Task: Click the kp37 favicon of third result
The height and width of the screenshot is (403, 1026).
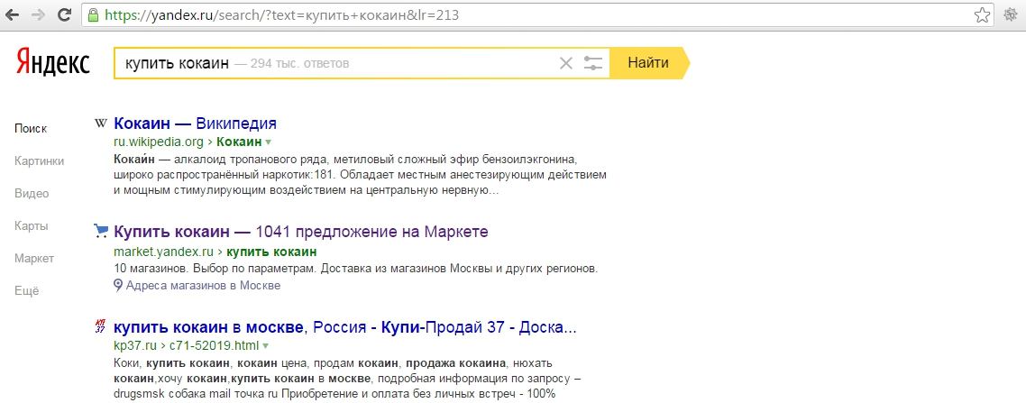Action: tap(100, 325)
